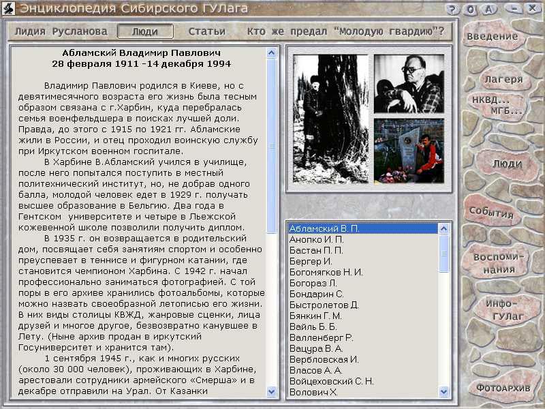The width and height of the screenshot is (545, 409).
Task: Open the Инфо-ГУЛаг section stone
Action: pos(508,310)
